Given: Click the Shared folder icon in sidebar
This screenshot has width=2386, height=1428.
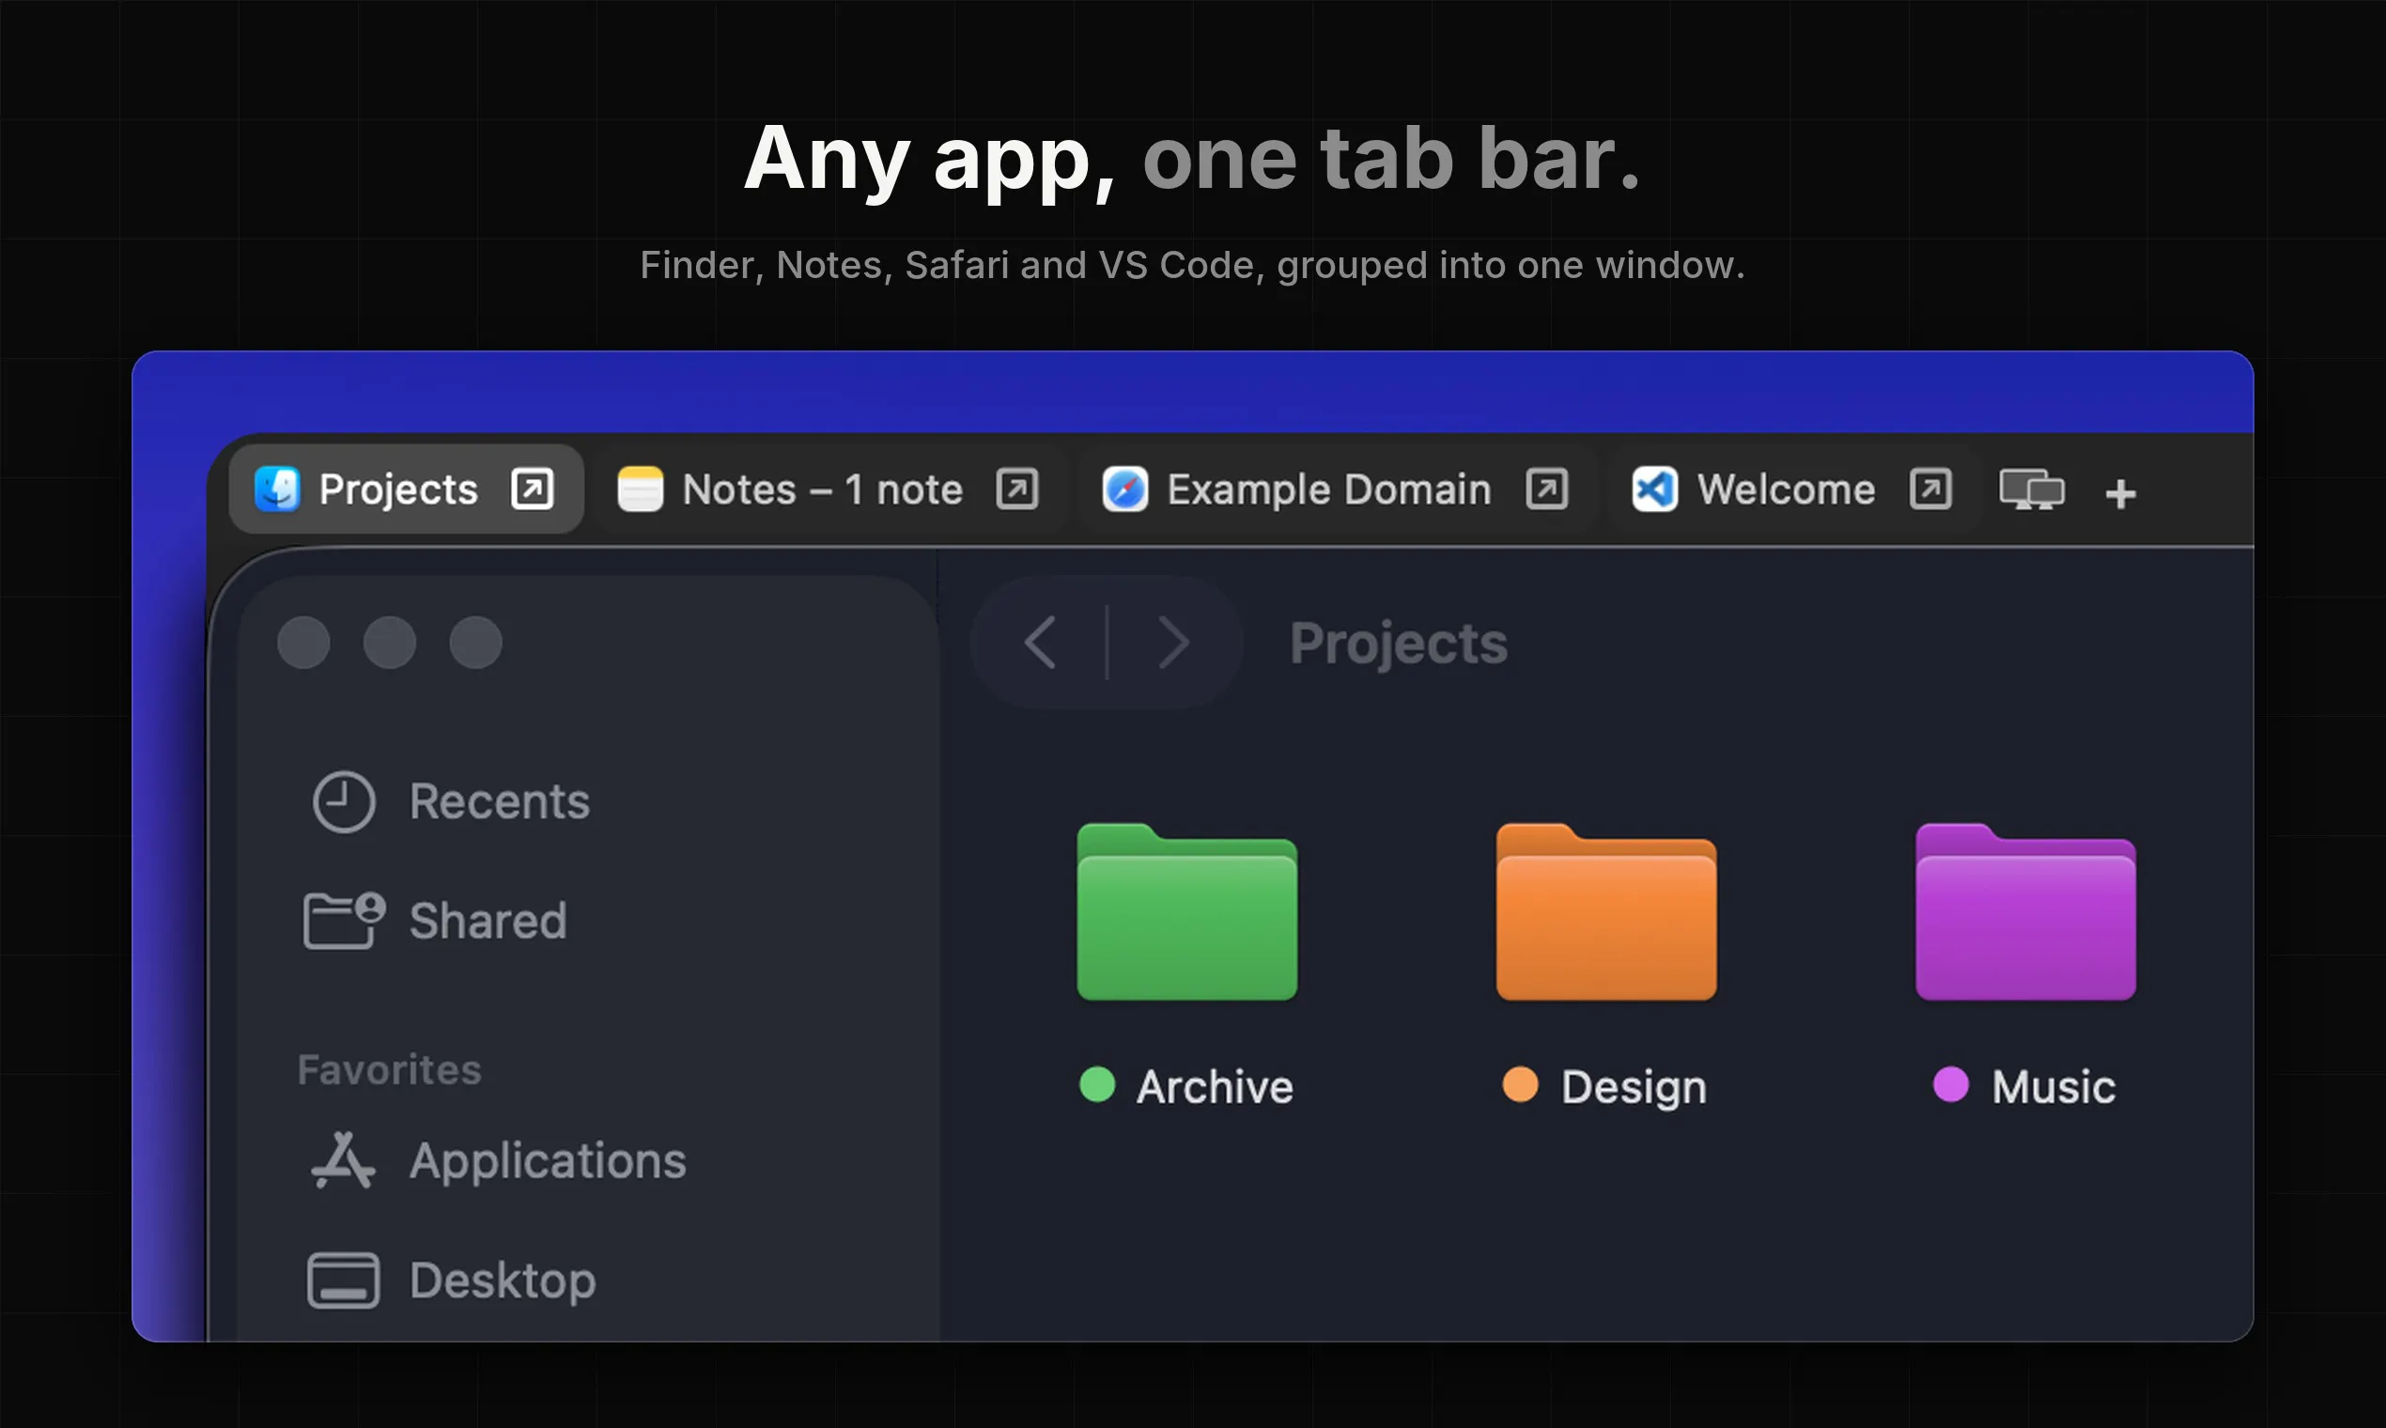Looking at the screenshot, I should [x=345, y=921].
